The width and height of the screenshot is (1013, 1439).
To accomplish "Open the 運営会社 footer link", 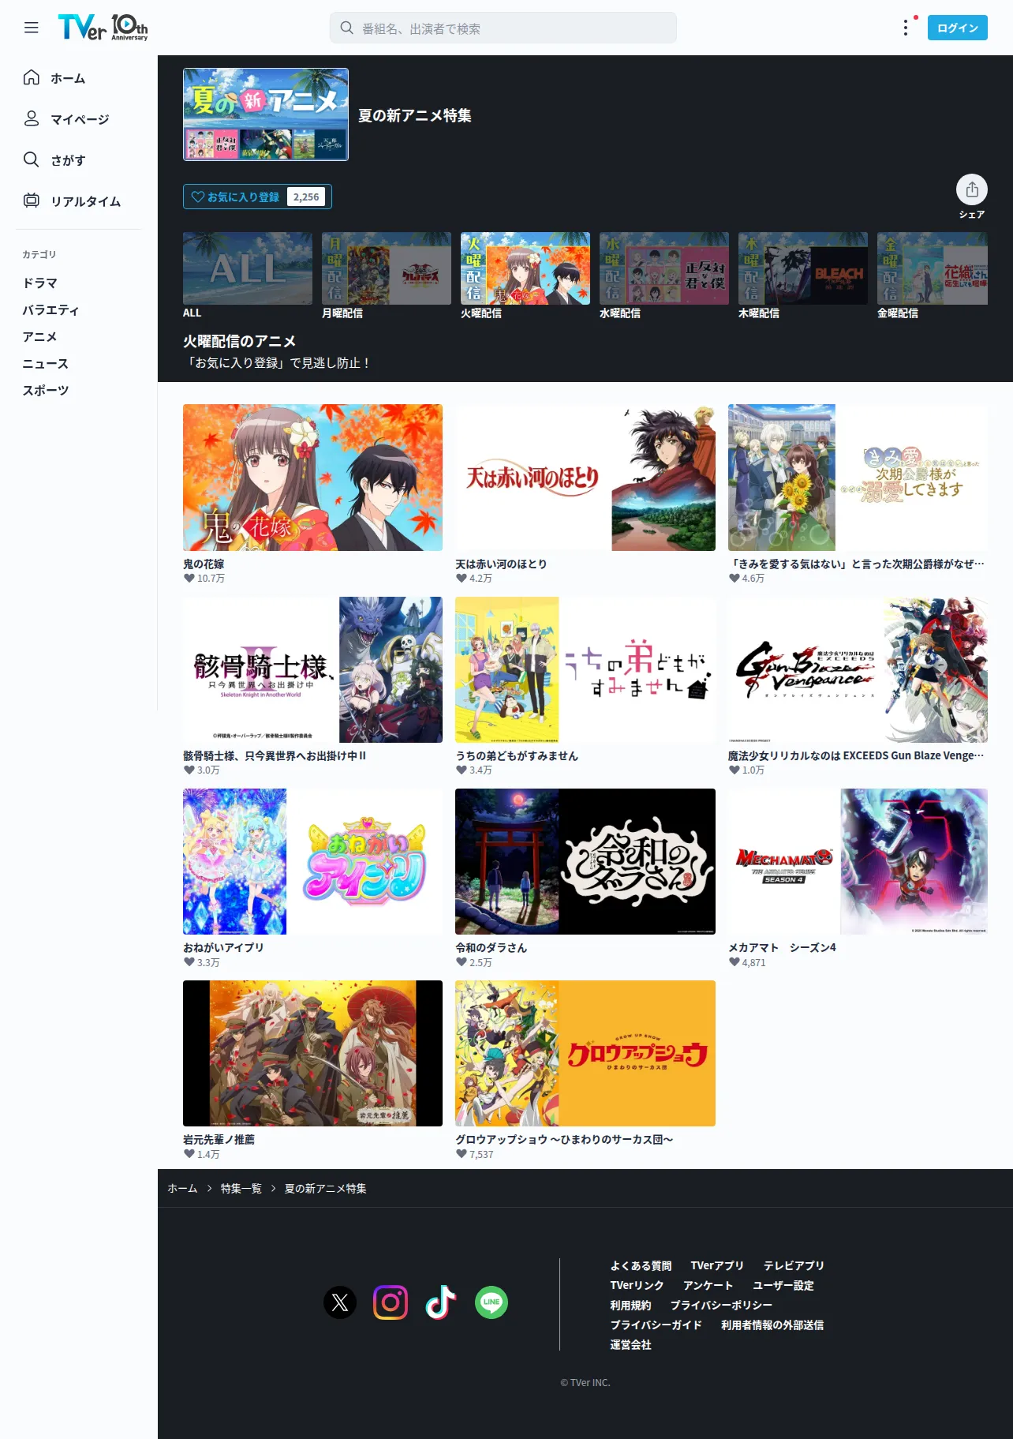I will click(630, 1344).
